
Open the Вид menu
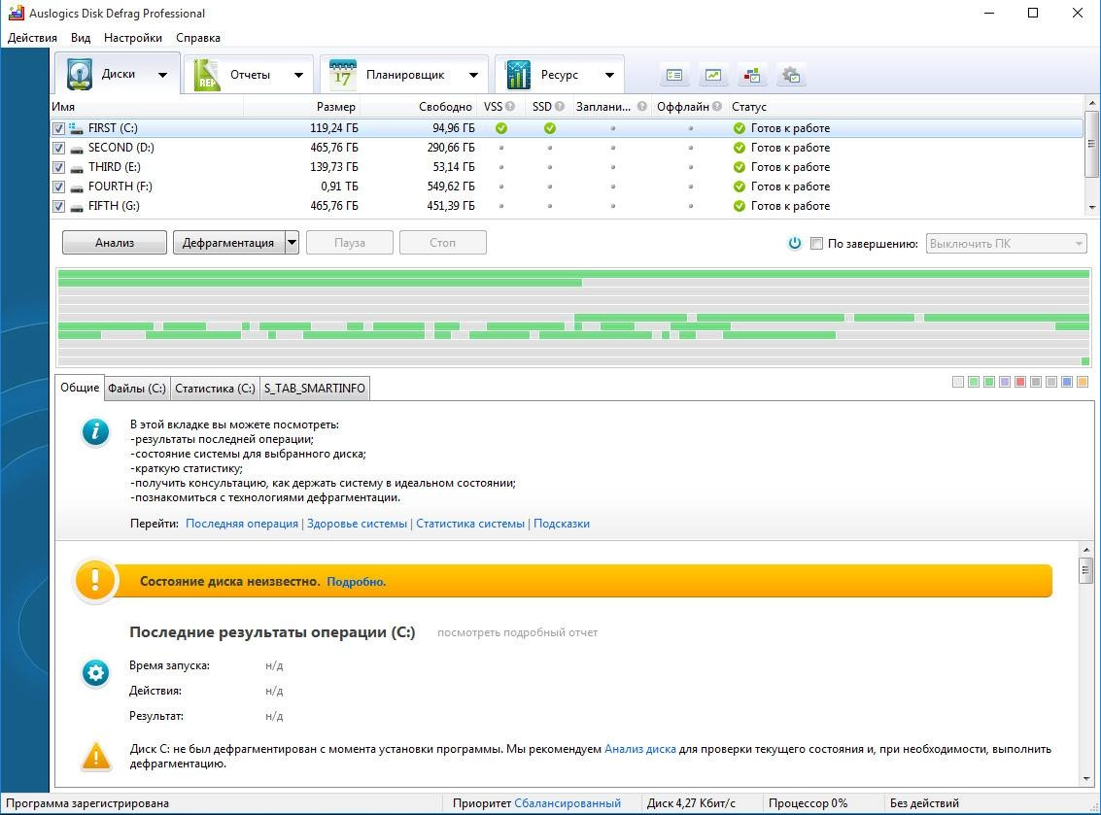click(x=81, y=38)
